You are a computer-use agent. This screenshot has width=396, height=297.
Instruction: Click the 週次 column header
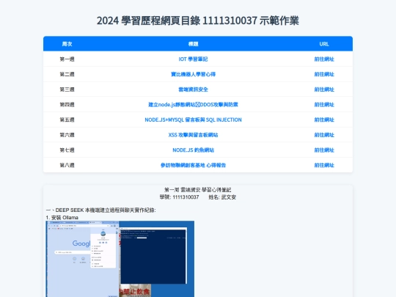(67, 44)
